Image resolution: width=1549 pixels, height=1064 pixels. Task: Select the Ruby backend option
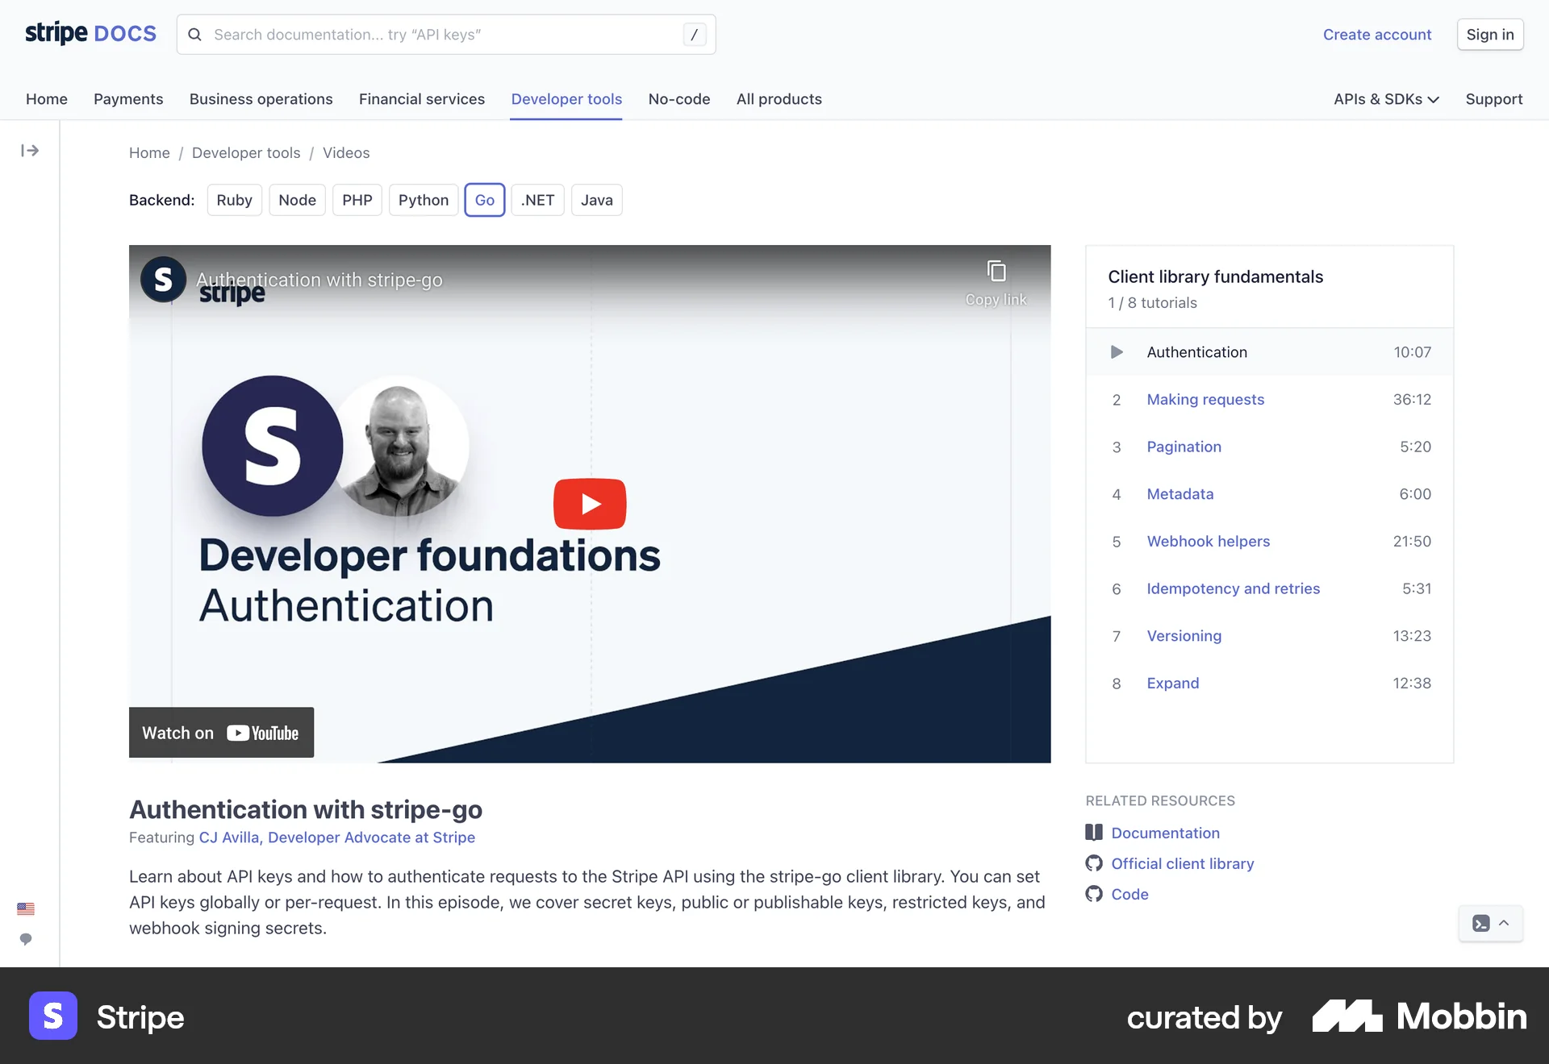[x=234, y=200]
